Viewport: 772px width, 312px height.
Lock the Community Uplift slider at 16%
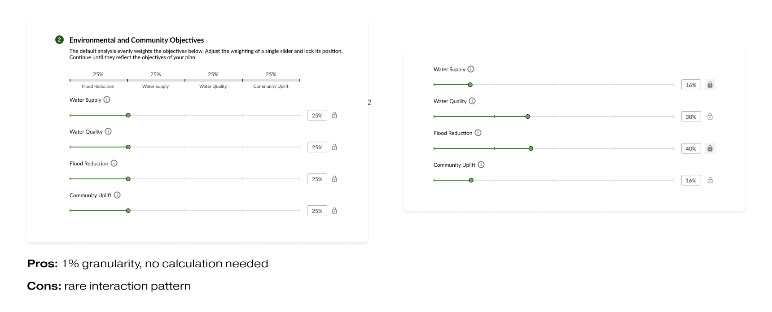[710, 180]
